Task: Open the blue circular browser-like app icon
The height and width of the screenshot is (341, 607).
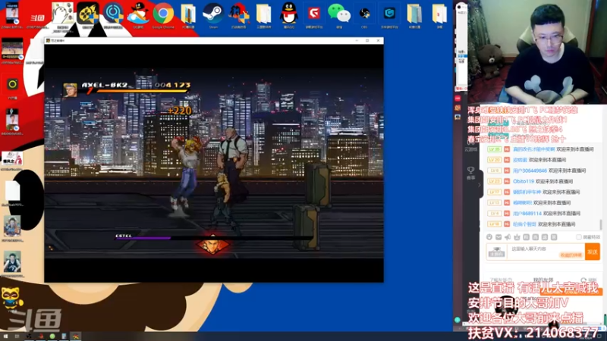Action: coord(113,14)
